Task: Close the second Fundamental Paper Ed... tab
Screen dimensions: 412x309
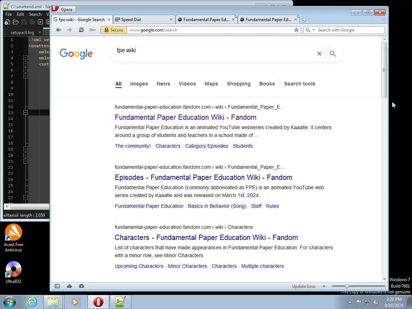Action: coord(296,19)
